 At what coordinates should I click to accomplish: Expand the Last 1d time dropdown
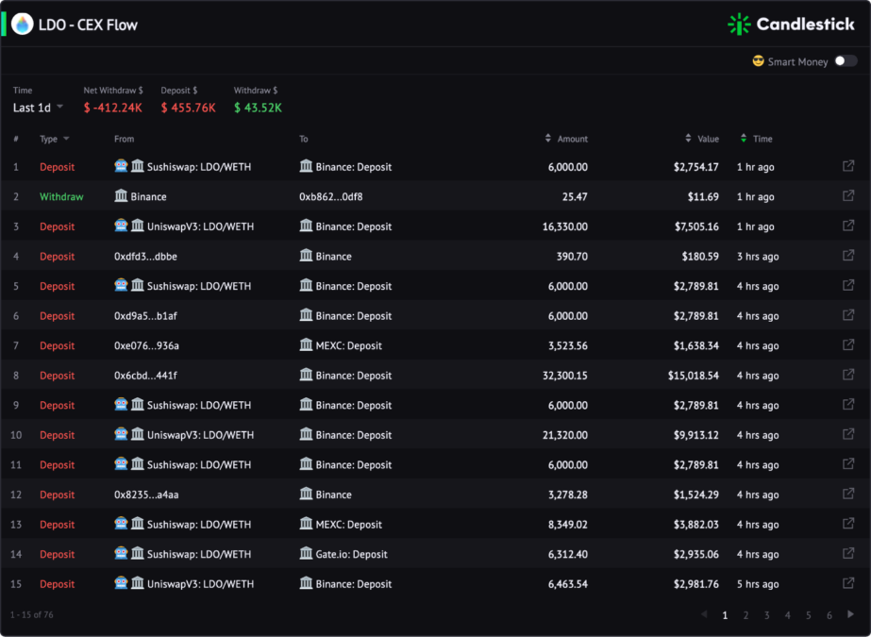[x=38, y=108]
